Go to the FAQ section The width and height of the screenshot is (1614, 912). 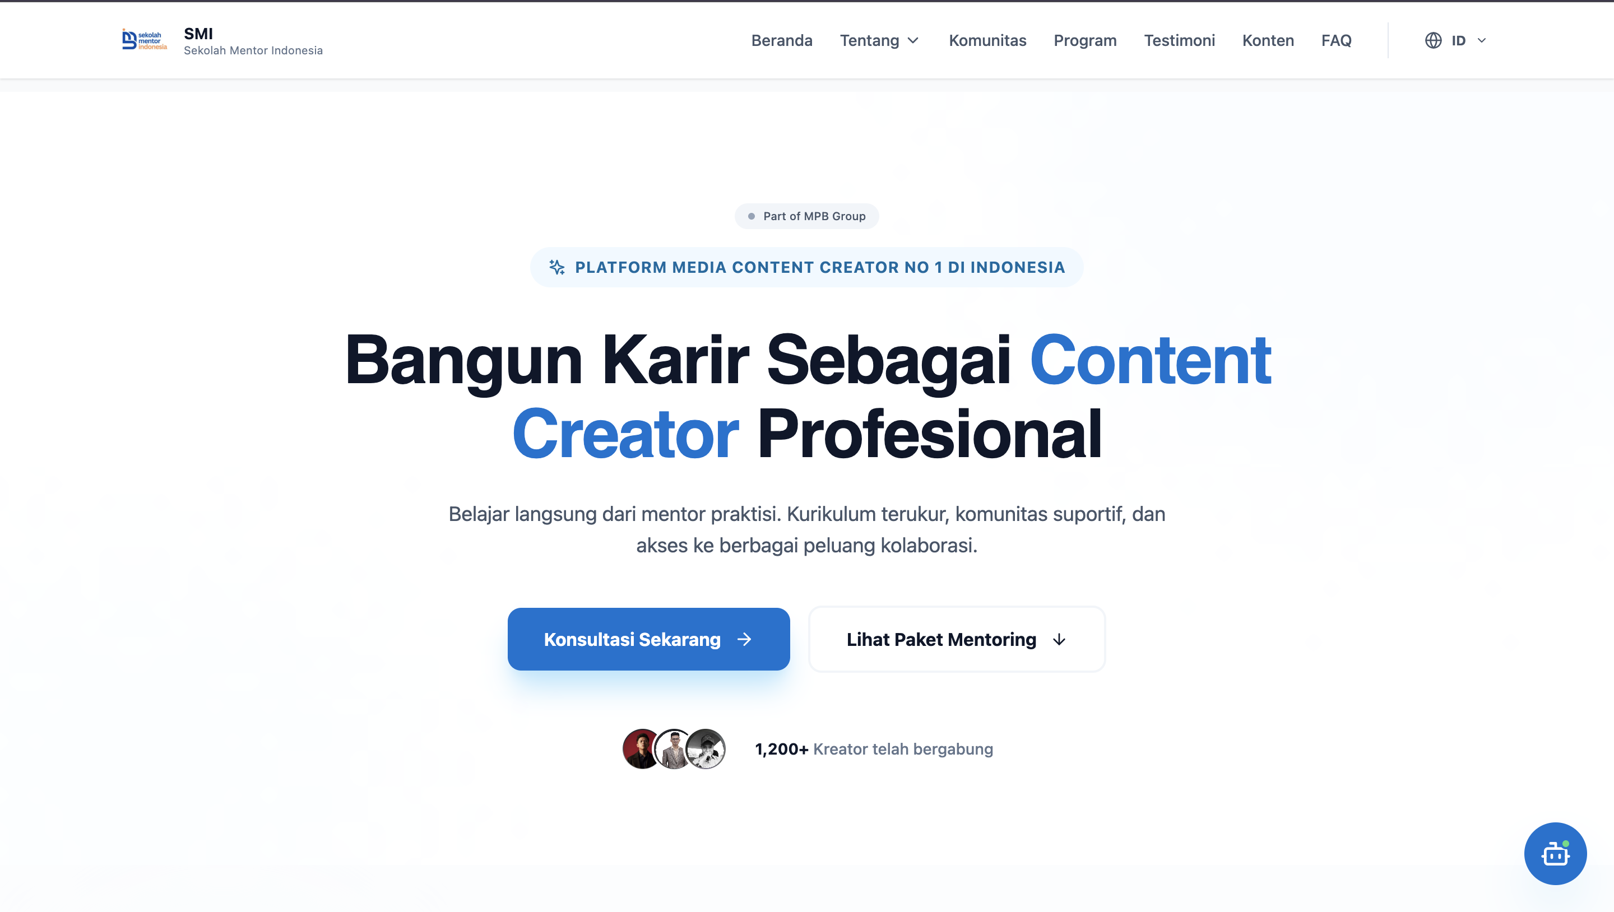[1337, 40]
